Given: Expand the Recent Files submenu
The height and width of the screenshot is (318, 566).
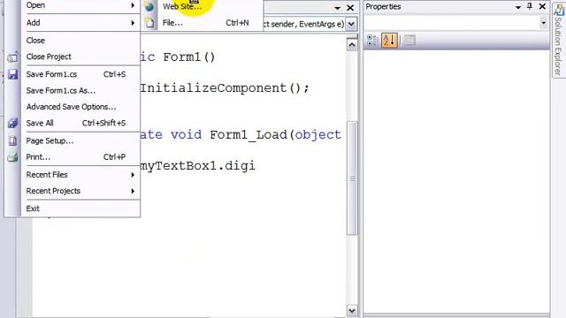Looking at the screenshot, I should click(x=80, y=175).
